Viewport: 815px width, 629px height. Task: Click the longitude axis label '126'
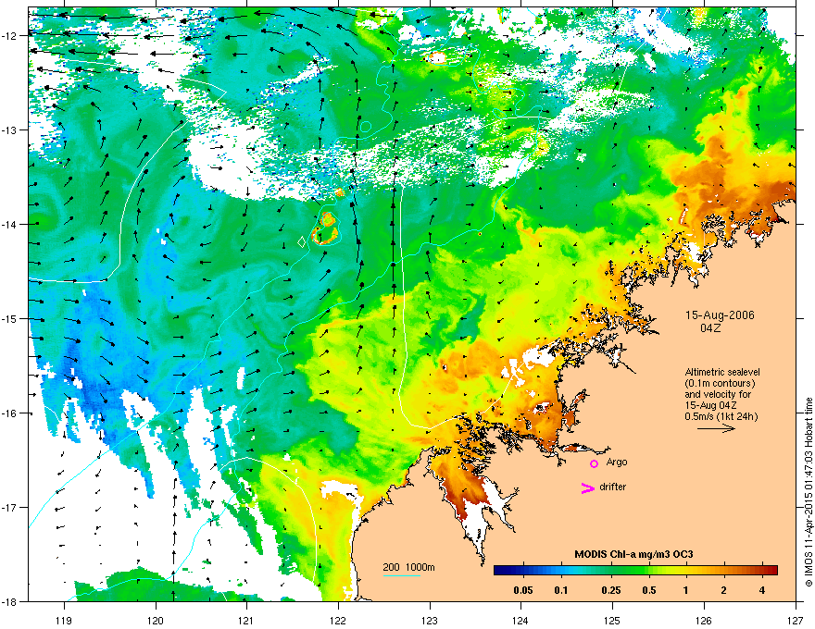click(704, 620)
